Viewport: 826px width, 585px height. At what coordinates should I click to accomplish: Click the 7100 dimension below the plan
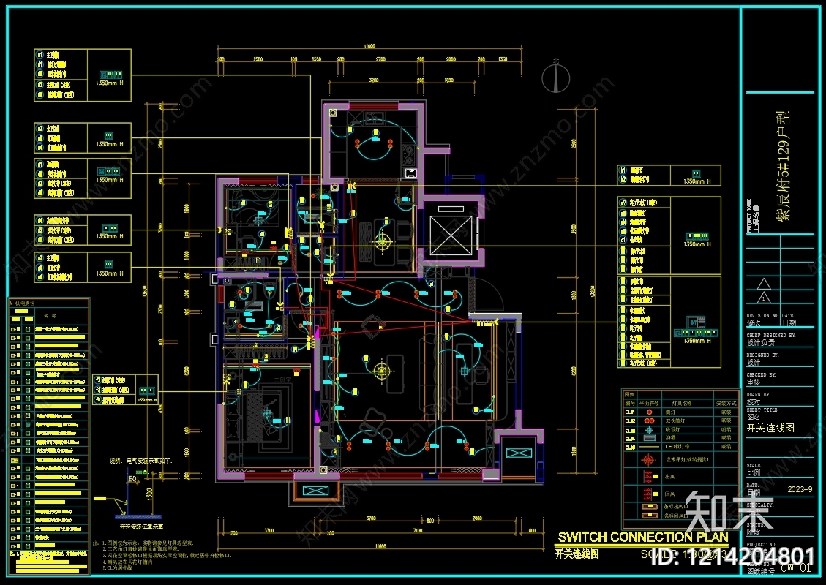(x=418, y=530)
